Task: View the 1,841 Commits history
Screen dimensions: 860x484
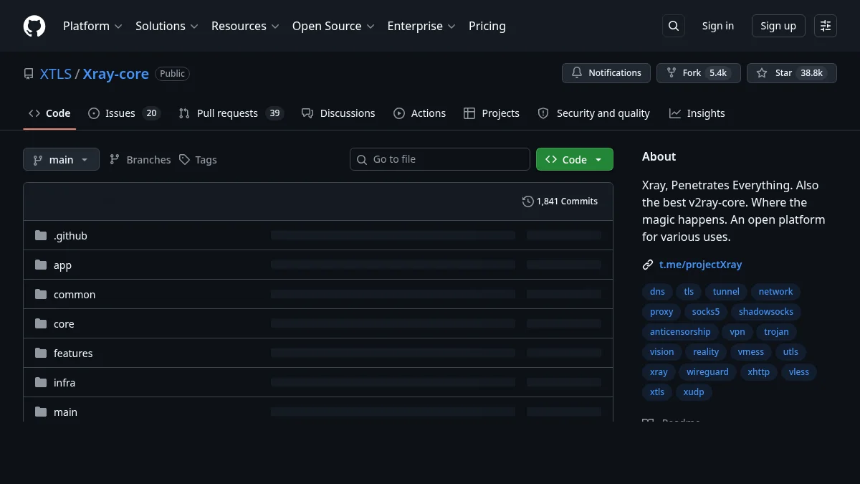Action: 560,201
